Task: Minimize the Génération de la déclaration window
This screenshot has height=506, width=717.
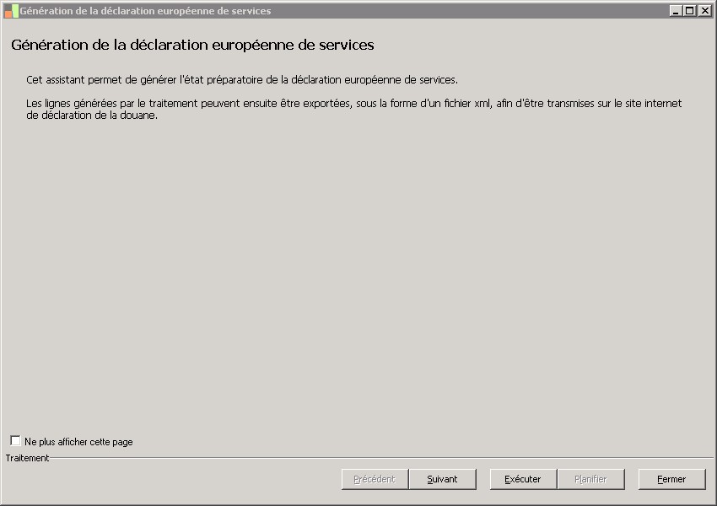Action: pos(676,11)
